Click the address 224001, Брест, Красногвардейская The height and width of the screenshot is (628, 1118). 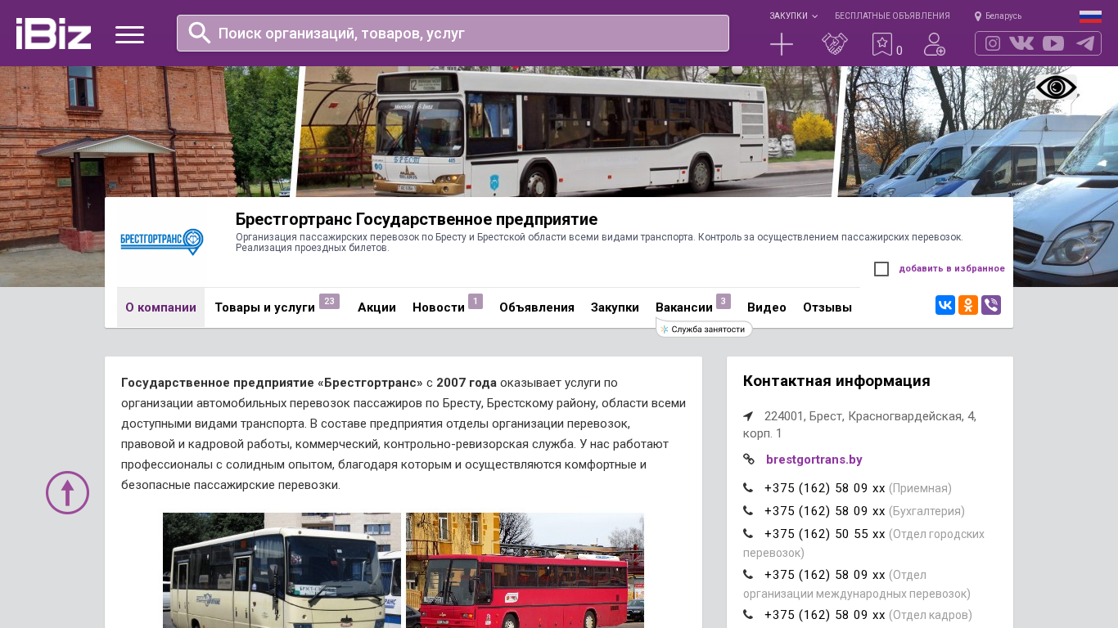coord(859,424)
